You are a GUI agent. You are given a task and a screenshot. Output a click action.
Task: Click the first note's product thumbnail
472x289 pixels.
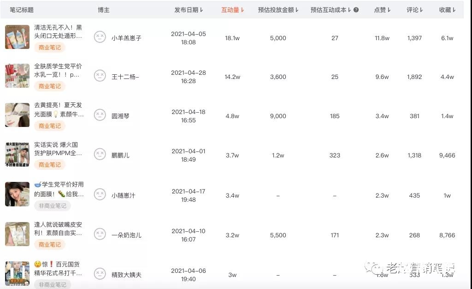(x=17, y=37)
